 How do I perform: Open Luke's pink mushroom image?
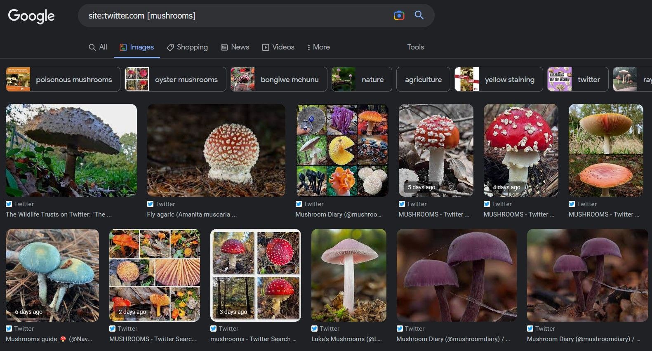coord(349,275)
